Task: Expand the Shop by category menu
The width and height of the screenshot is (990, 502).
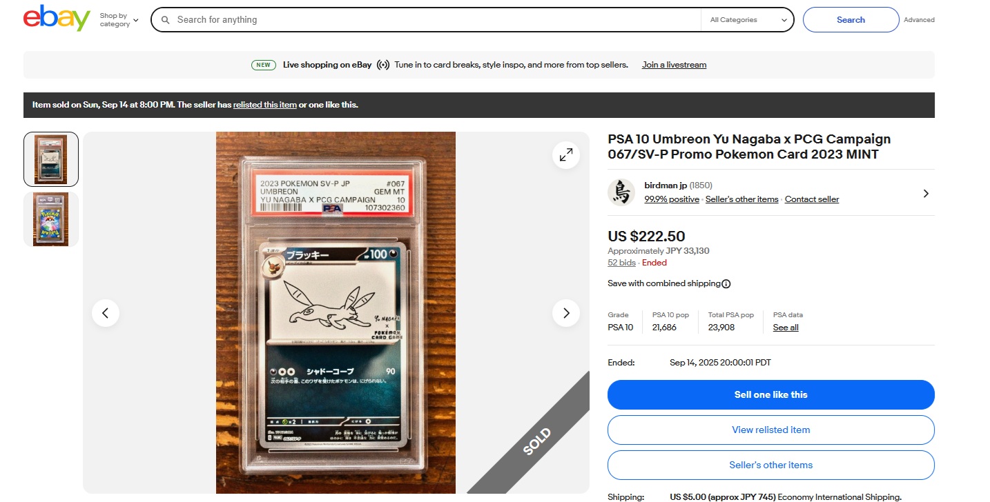Action: 119,20
